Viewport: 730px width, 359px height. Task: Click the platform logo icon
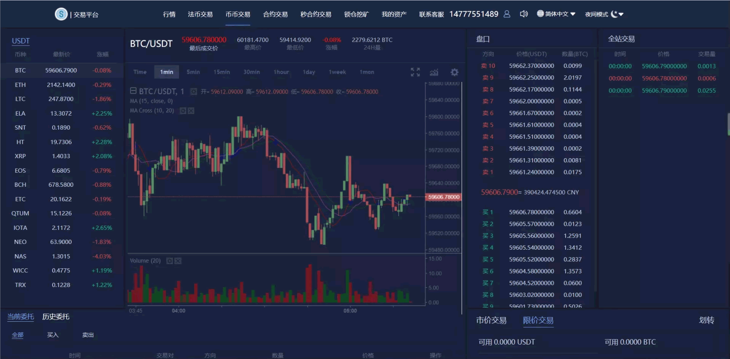61,14
